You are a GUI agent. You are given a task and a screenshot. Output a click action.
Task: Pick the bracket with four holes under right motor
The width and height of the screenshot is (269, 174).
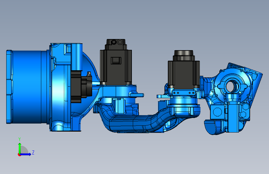click(x=184, y=93)
